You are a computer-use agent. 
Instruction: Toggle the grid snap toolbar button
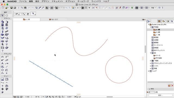click(x=61, y=8)
